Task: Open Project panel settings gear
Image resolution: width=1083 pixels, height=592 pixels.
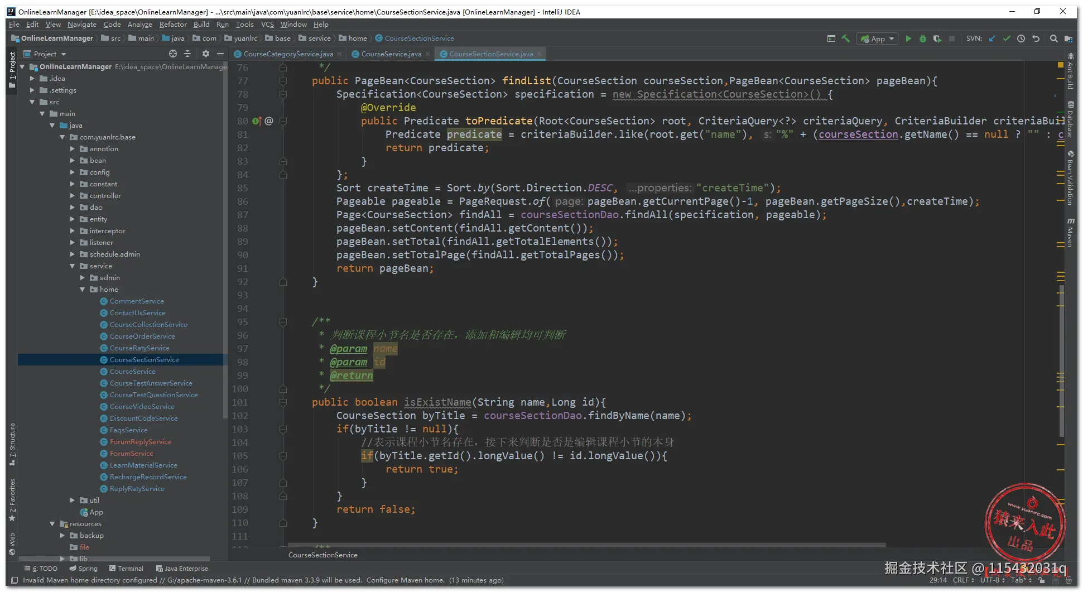Action: (206, 54)
